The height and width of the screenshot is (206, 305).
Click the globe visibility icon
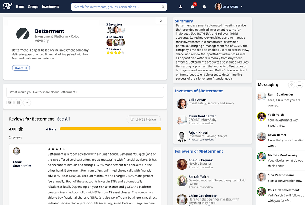pyautogui.click(x=161, y=21)
